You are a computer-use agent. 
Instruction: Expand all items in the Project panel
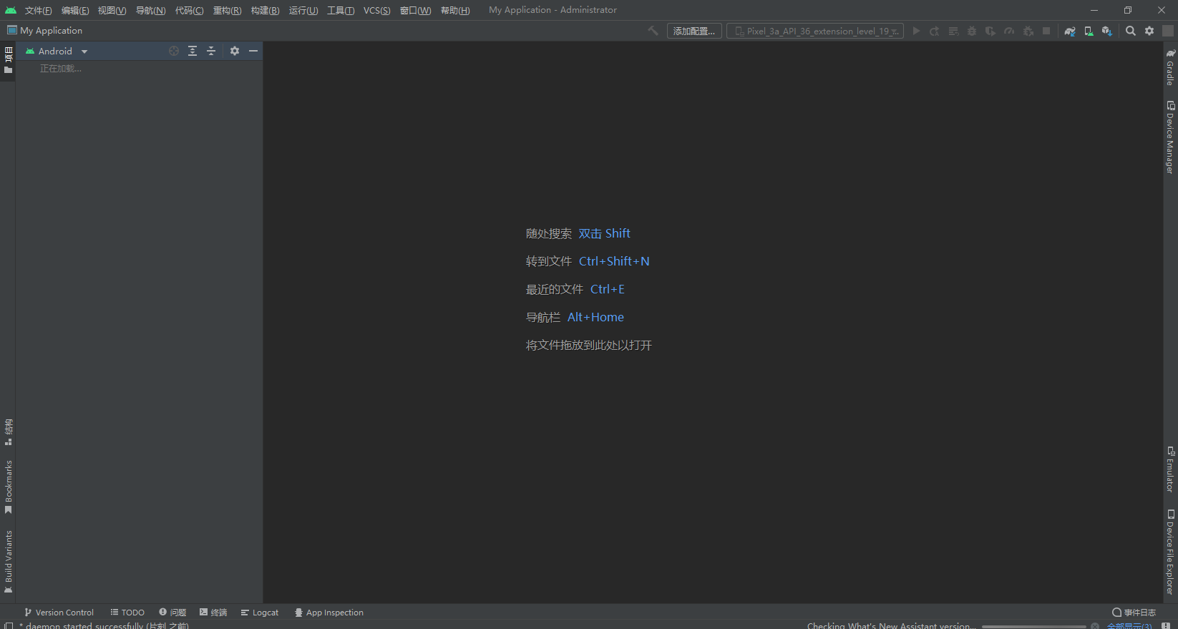click(x=193, y=51)
